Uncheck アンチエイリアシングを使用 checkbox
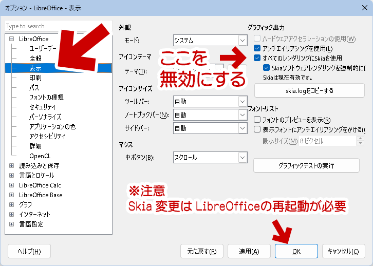 coord(257,48)
